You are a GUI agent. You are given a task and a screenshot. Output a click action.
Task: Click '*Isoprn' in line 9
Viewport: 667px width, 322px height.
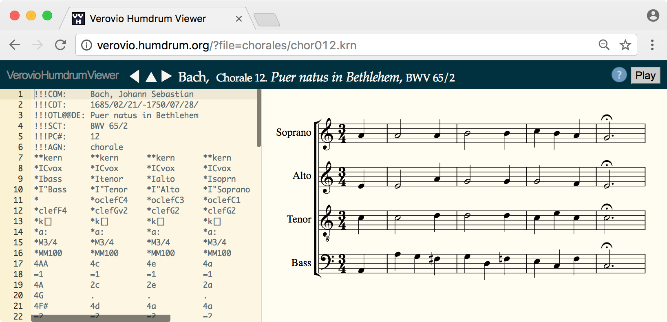click(x=219, y=179)
